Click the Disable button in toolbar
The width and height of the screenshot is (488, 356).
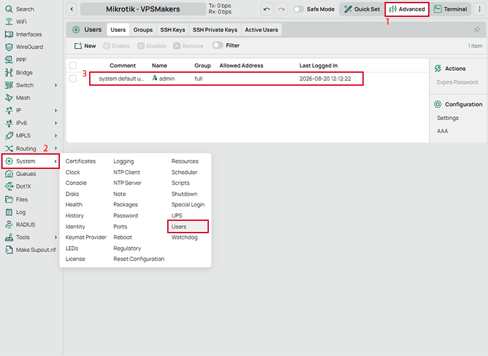coord(152,45)
